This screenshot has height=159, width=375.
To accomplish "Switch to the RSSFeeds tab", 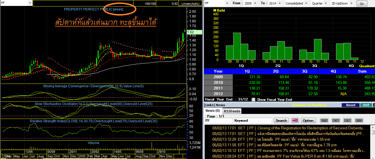I will 232,111.
